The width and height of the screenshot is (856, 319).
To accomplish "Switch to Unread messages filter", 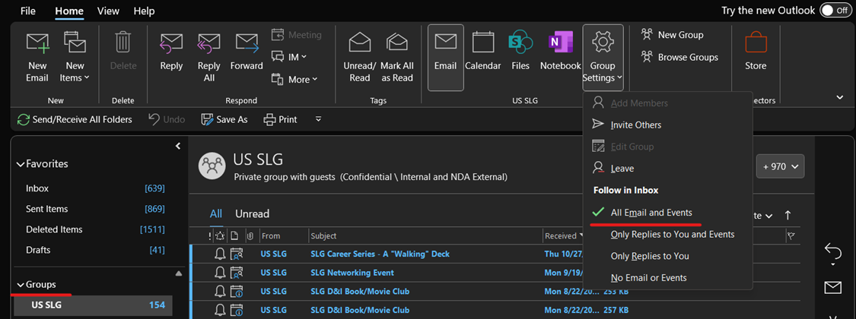I will (x=252, y=213).
